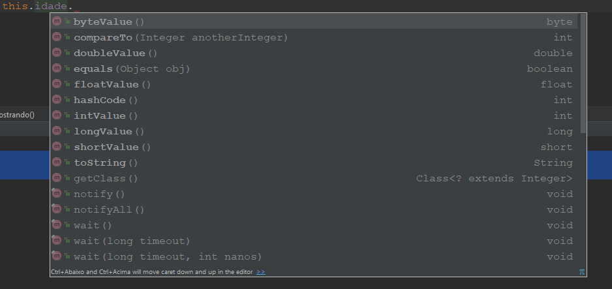The image size is (612, 289).
Task: Select shortValue() in the suggestion list
Action: click(x=314, y=147)
